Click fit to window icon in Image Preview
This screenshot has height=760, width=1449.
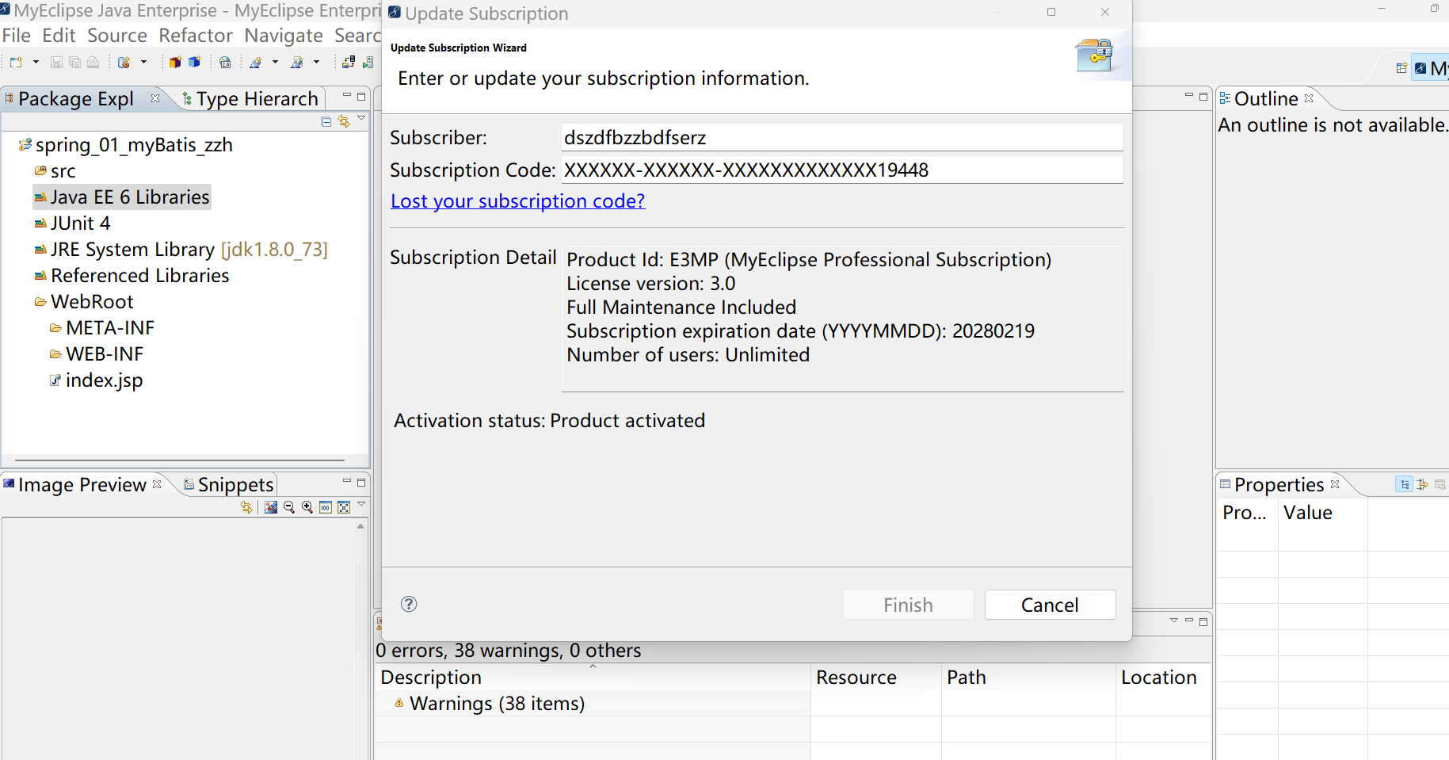(344, 507)
